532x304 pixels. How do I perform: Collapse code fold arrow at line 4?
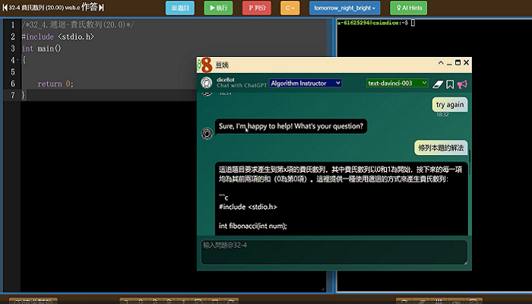coord(17,60)
